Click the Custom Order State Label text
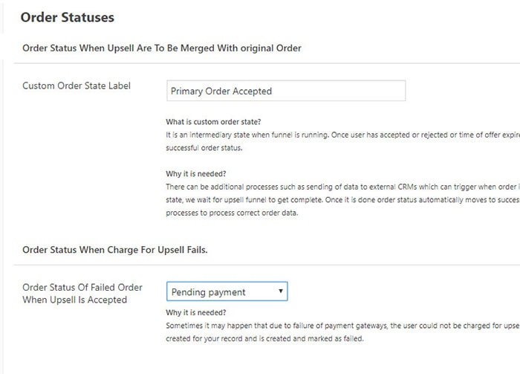The width and height of the screenshot is (520, 374). click(77, 86)
